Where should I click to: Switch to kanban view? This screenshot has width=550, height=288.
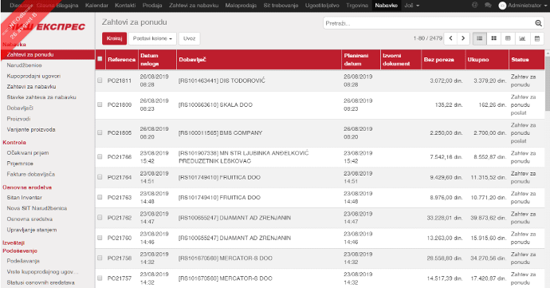click(x=494, y=38)
